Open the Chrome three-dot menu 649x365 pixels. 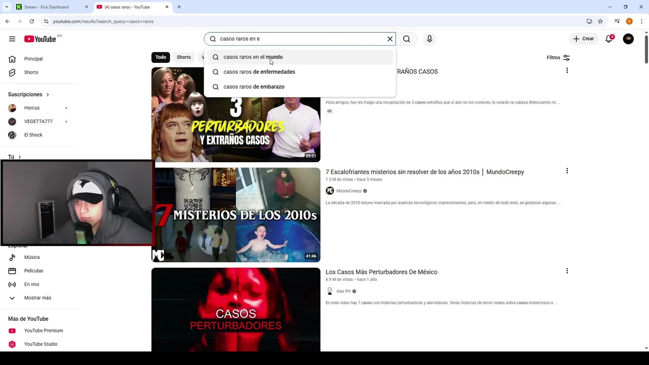pyautogui.click(x=642, y=21)
